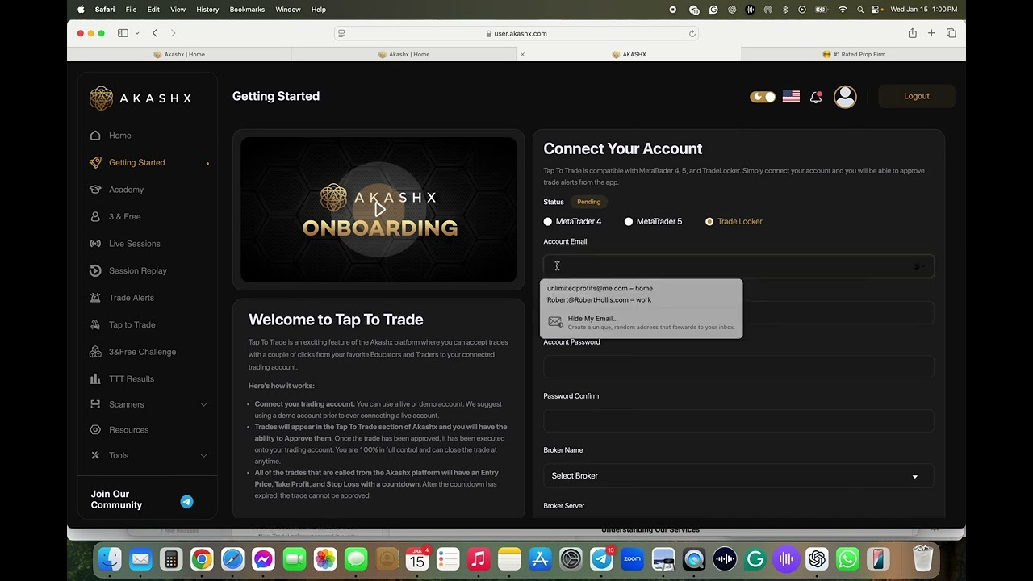Screen dimensions: 1033x581
Task: Toggle dark/light mode switch
Action: tap(763, 97)
